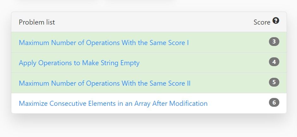Click the Problem list heading text
The image size is (297, 137).
click(x=37, y=22)
